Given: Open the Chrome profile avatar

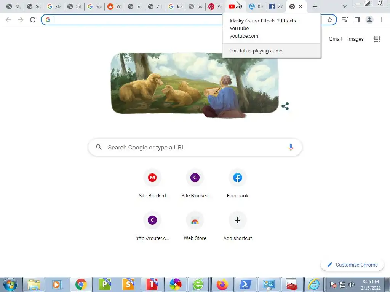Looking at the screenshot, I should click(369, 20).
